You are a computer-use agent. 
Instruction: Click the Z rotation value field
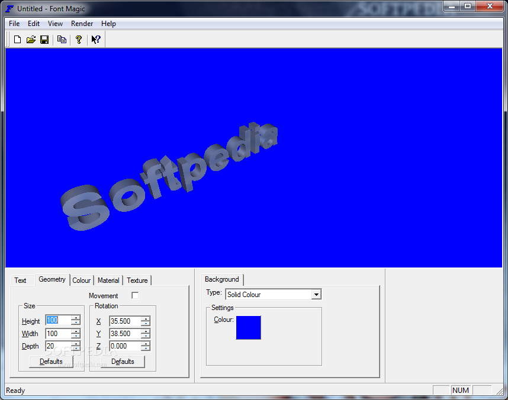click(125, 346)
